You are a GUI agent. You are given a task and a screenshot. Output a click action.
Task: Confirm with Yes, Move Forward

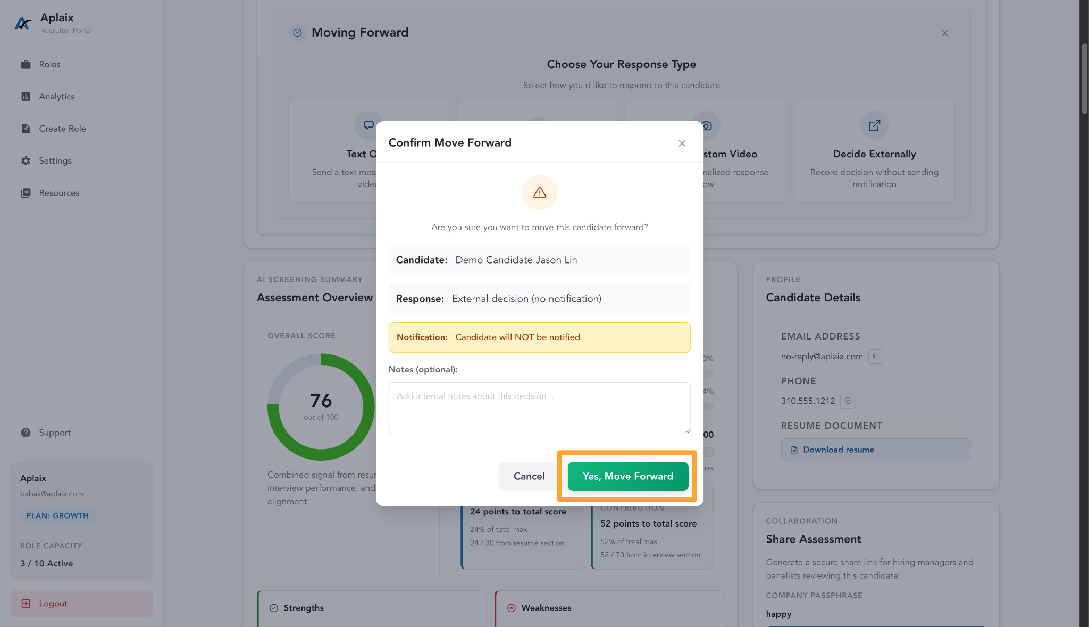tap(628, 476)
